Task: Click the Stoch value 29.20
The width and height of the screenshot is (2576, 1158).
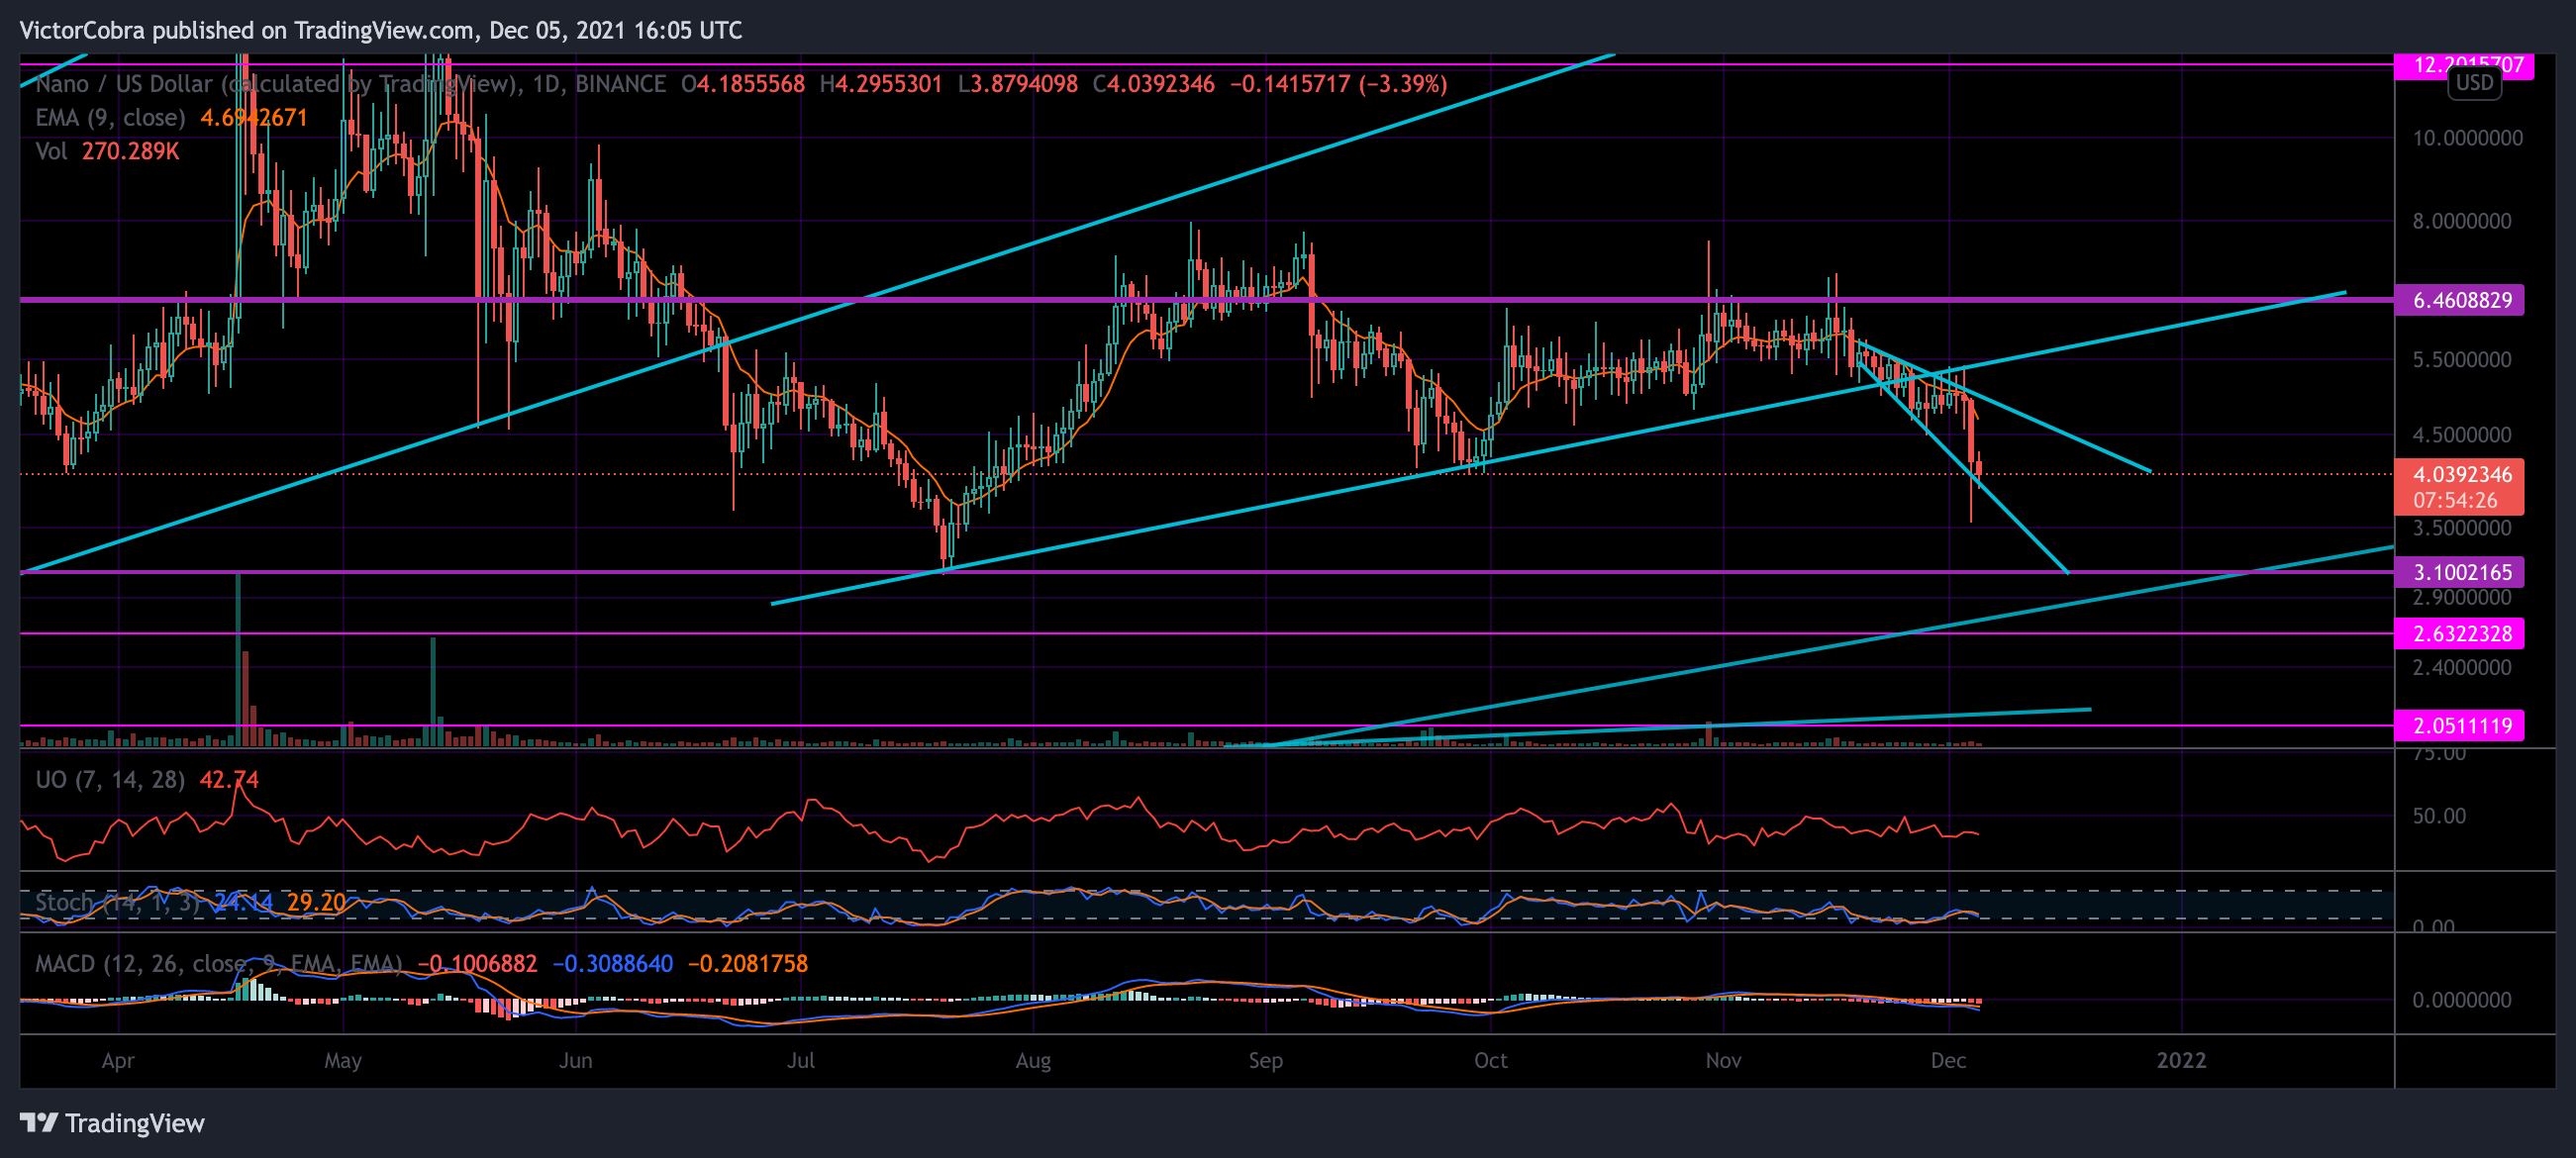Action: point(316,902)
